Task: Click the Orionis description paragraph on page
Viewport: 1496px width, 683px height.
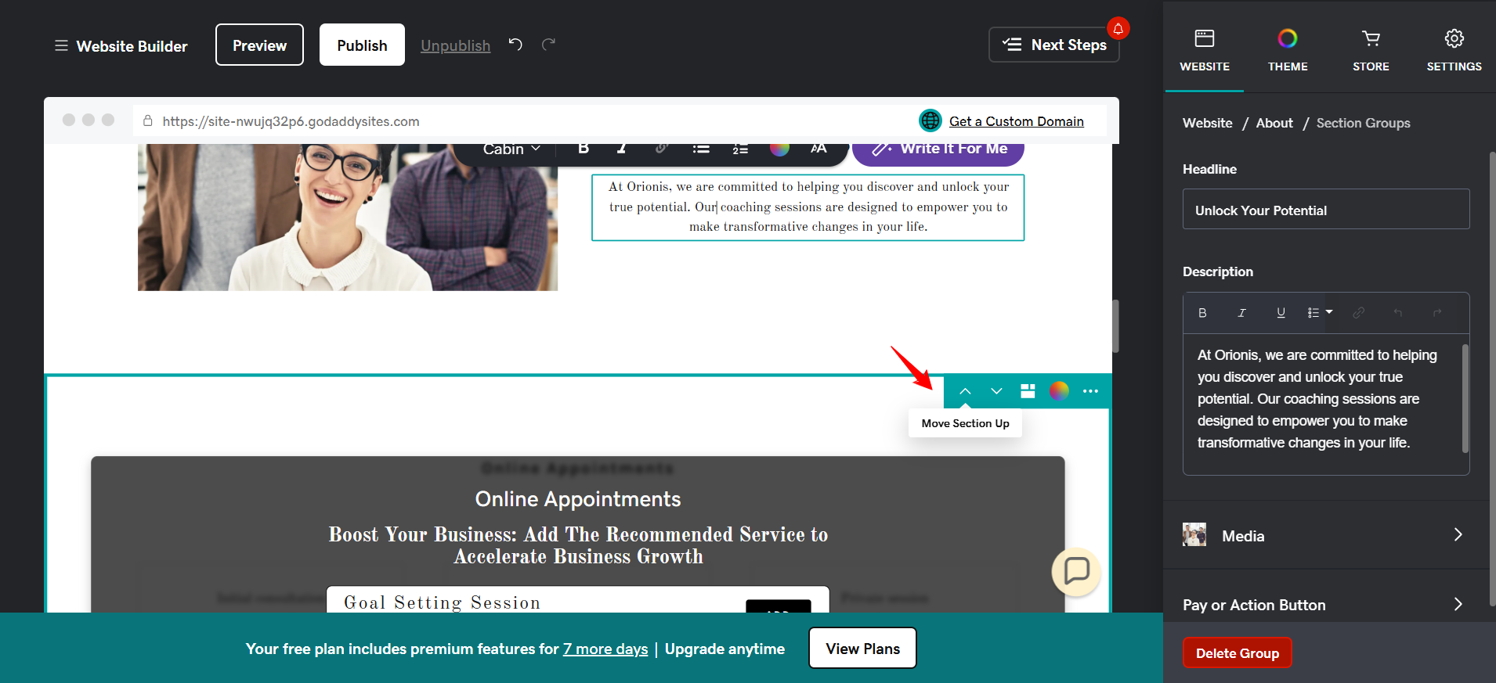Action: 808,207
